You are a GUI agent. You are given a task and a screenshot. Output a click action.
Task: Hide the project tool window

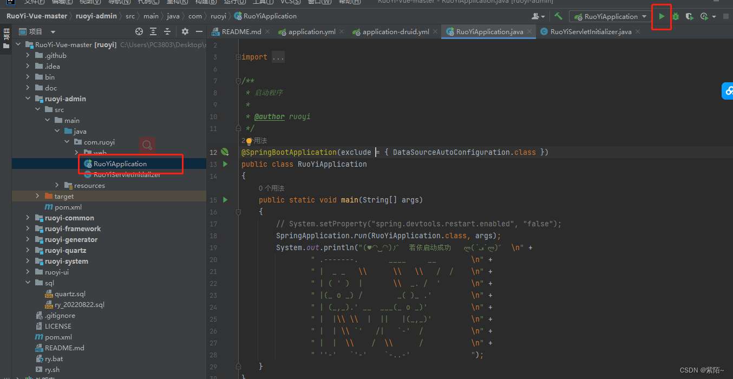(199, 31)
